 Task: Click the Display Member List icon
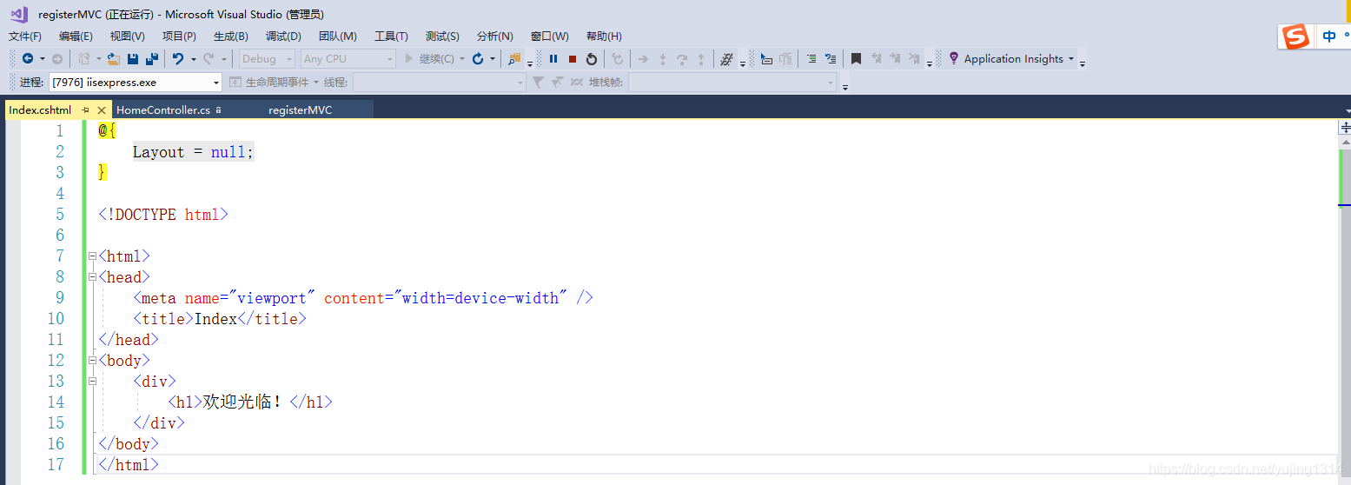pos(766,59)
